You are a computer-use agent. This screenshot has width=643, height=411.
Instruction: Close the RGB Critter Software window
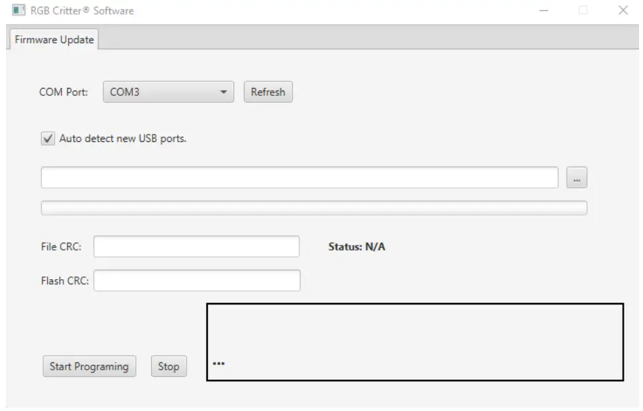click(623, 10)
